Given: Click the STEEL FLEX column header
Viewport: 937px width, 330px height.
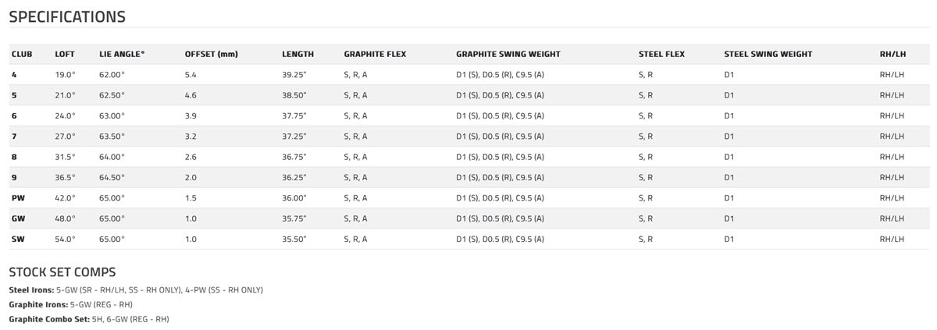Looking at the screenshot, I should [661, 55].
